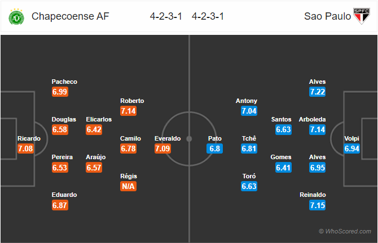Click the Gomes player name
378x243 pixels.
tap(281, 157)
